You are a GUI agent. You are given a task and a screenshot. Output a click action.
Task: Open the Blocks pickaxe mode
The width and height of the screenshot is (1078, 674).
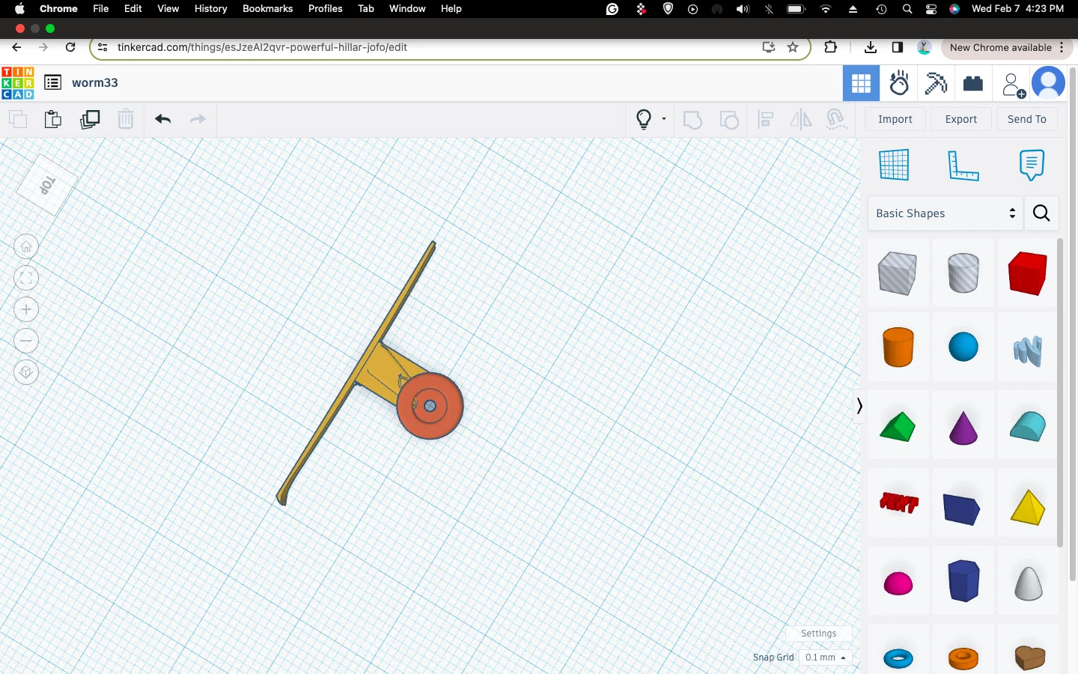click(x=936, y=83)
